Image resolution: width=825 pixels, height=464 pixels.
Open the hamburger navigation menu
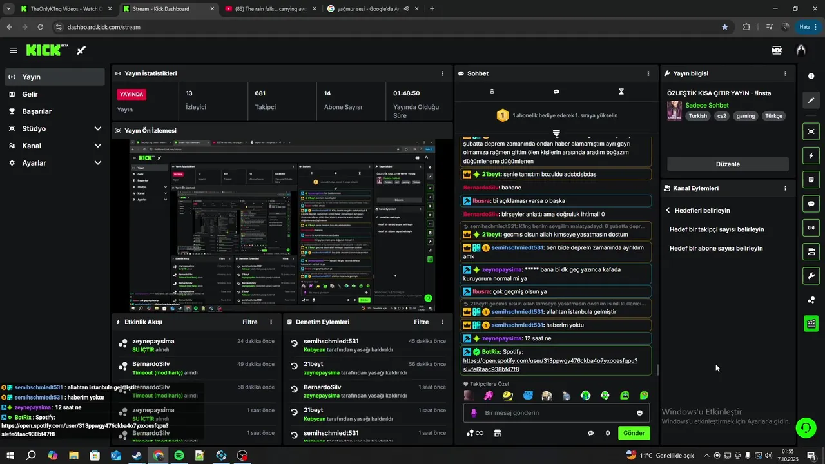tap(14, 50)
